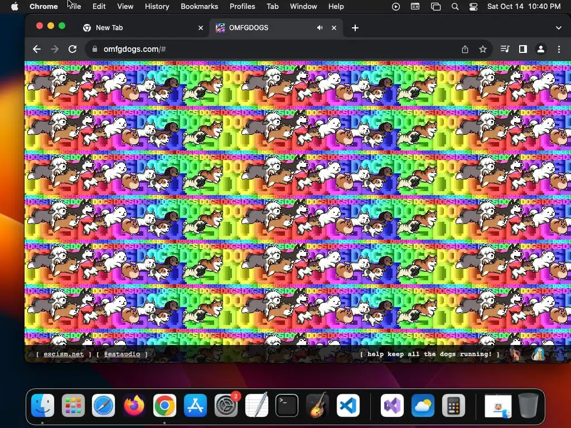Expand the tab search chevron
The width and height of the screenshot is (571, 428).
click(559, 28)
